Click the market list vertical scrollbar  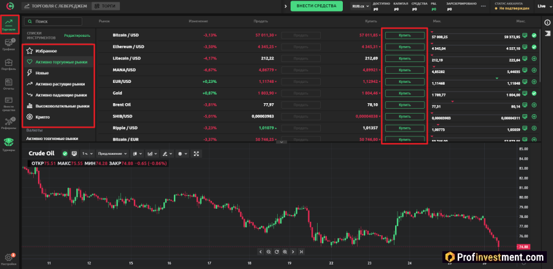pos(539,57)
